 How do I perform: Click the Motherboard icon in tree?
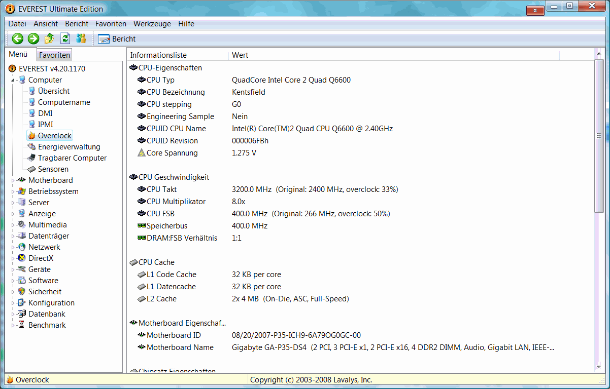(22, 180)
